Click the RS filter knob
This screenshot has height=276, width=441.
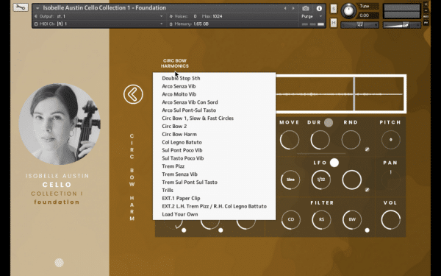pyautogui.click(x=321, y=219)
